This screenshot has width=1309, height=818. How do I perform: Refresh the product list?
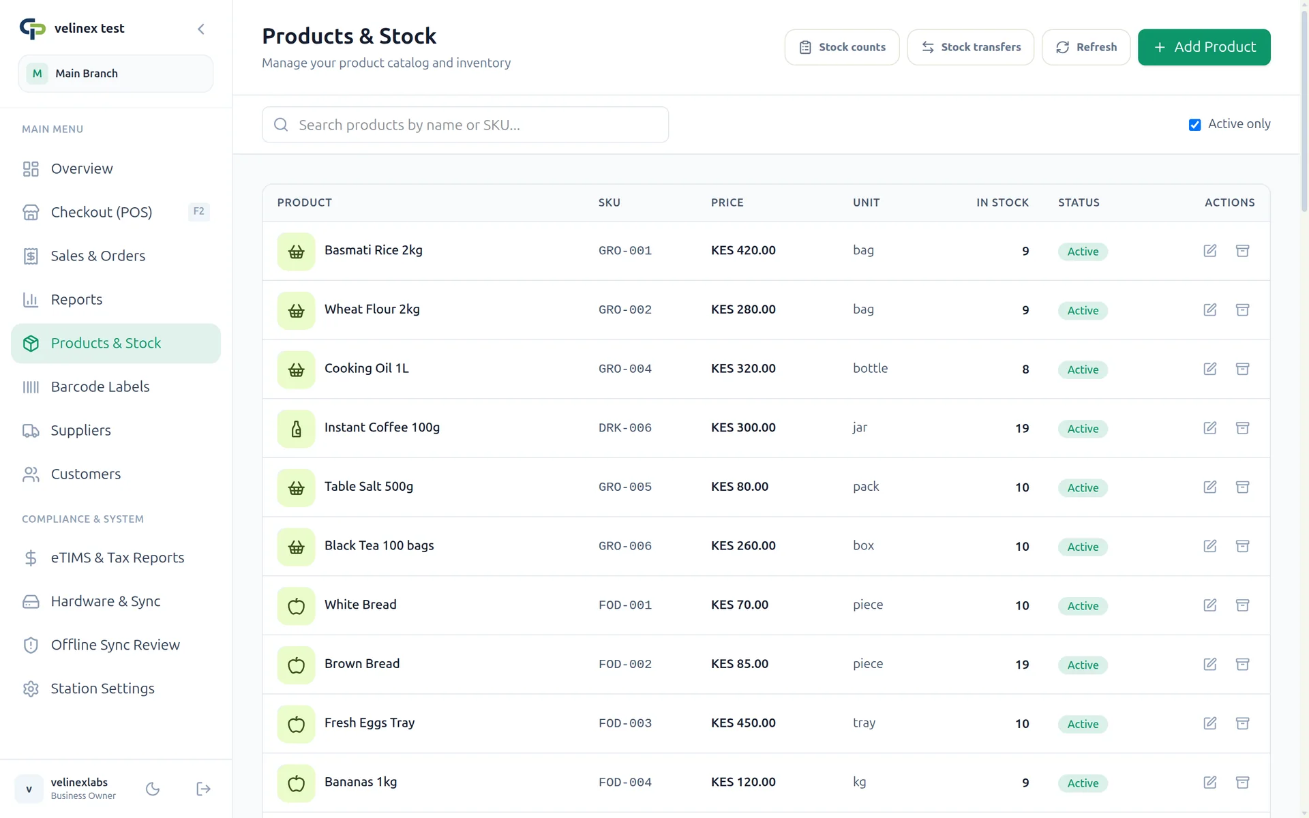tap(1086, 47)
